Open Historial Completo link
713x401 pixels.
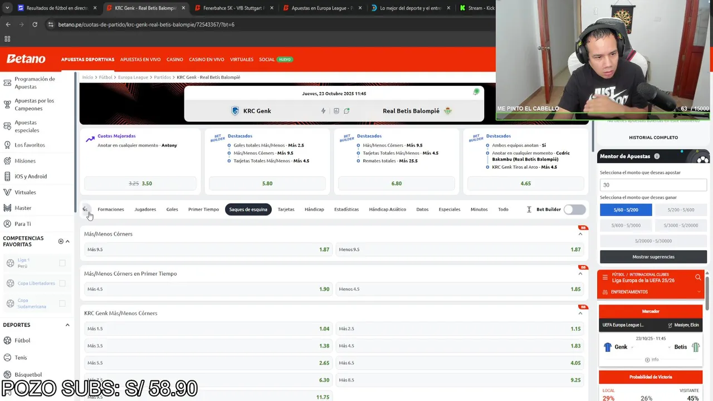[x=653, y=138]
